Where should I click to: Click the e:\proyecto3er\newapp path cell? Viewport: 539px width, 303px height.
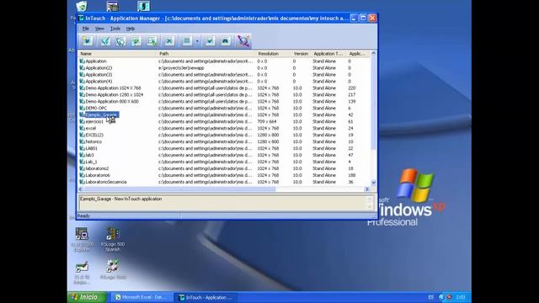181,67
